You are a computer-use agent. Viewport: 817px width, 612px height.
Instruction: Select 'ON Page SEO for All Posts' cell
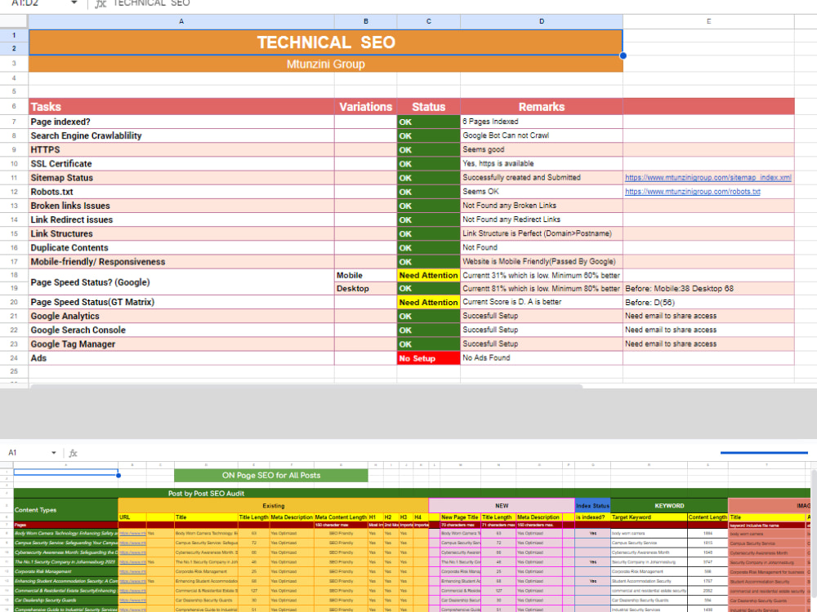[x=271, y=475]
